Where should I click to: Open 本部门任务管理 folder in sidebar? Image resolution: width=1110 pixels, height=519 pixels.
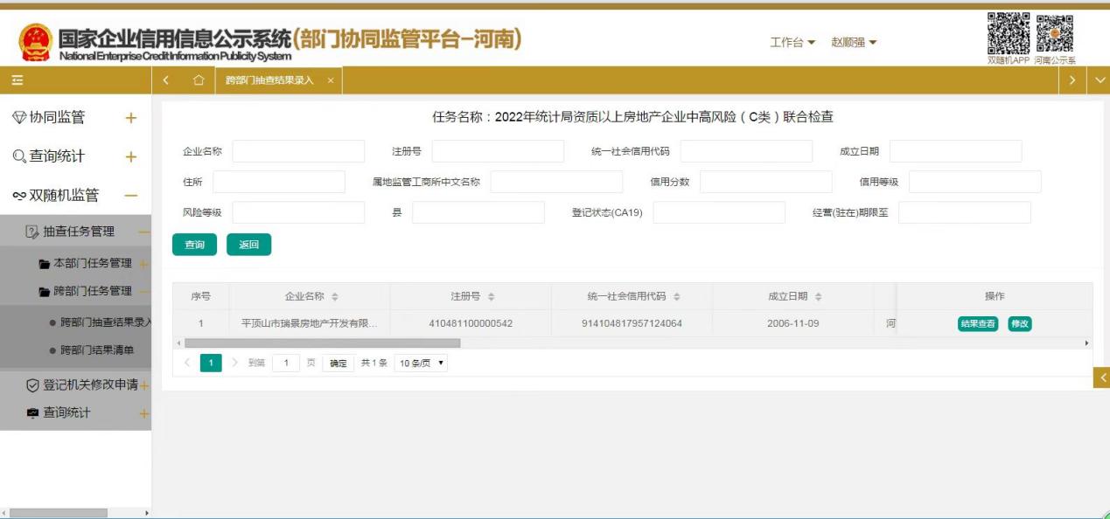point(92,263)
